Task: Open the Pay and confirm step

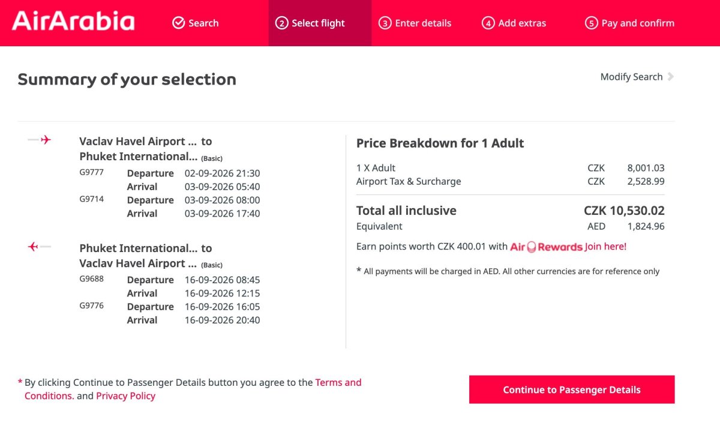Action: [629, 23]
